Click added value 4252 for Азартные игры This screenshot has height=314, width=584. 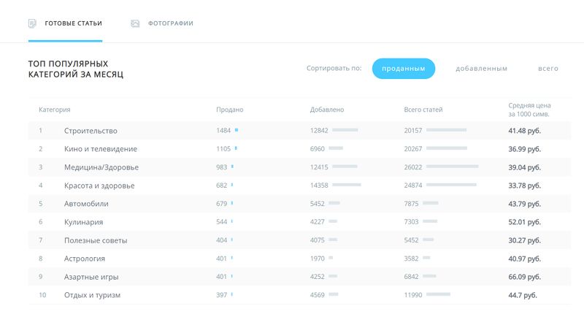pyautogui.click(x=317, y=276)
